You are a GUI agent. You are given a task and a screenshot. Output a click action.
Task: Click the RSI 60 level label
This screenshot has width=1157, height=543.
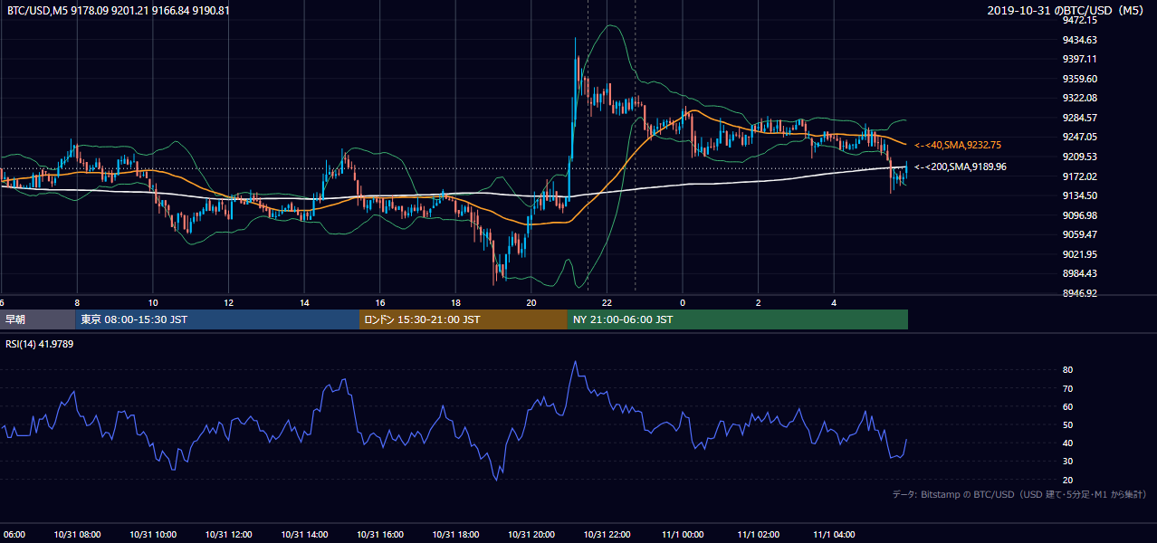pos(1068,406)
